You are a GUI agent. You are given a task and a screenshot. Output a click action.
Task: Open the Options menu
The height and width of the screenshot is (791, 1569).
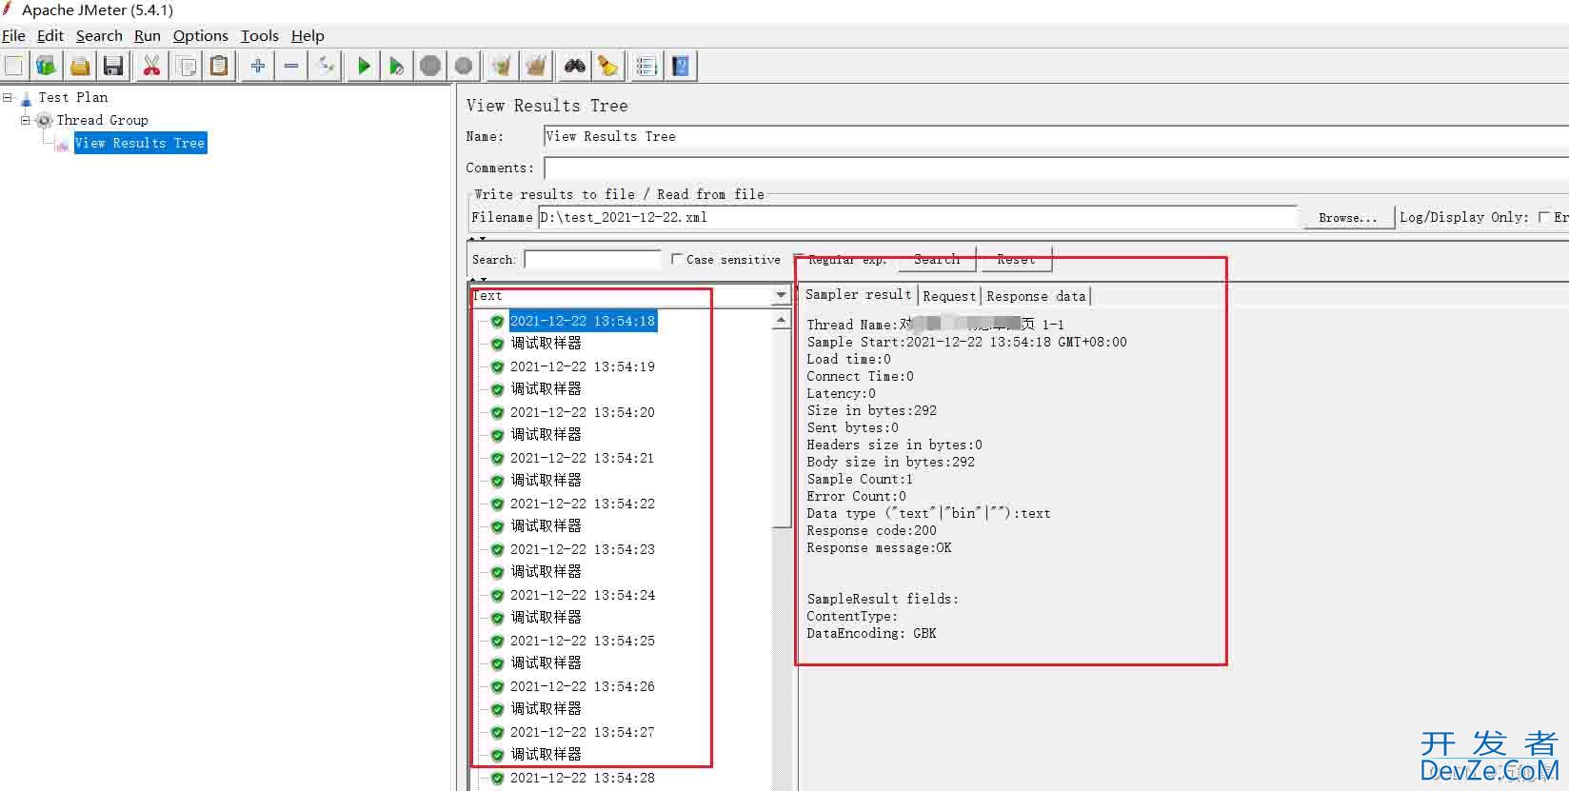[200, 35]
